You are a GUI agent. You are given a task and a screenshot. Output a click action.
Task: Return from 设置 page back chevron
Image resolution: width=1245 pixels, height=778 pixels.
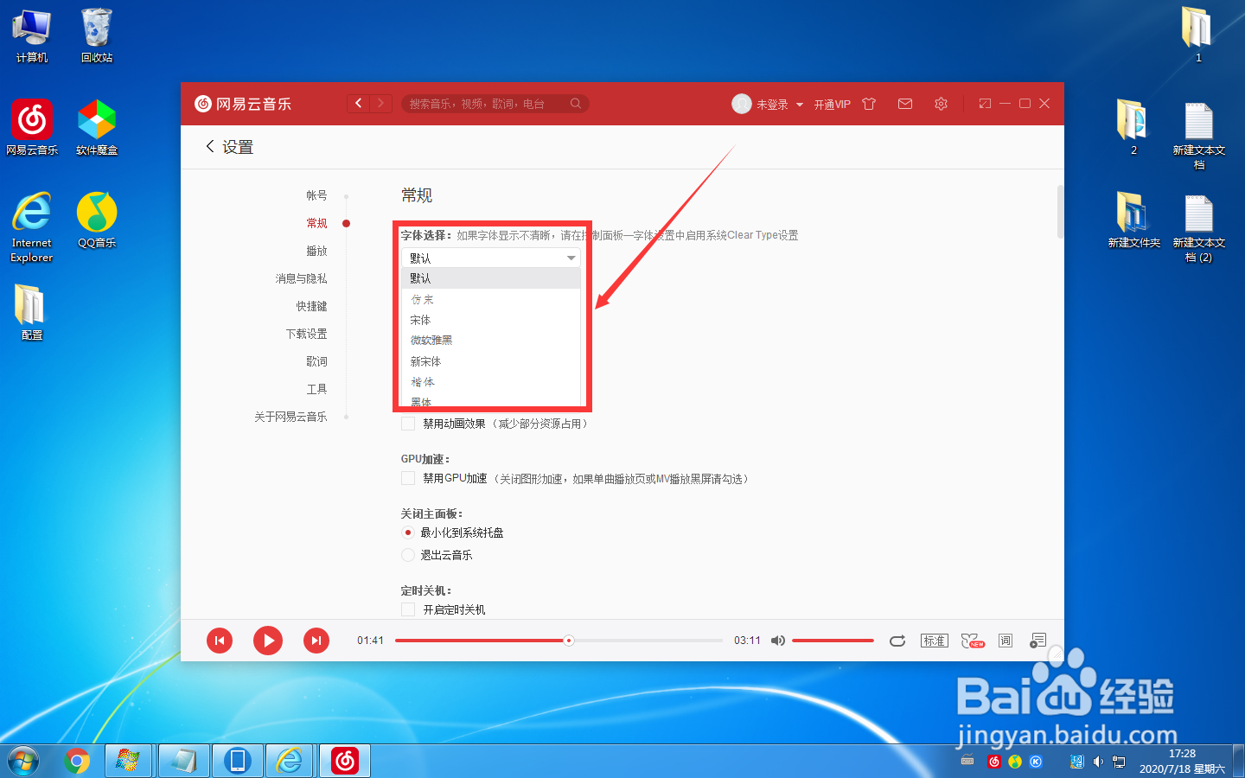click(209, 147)
